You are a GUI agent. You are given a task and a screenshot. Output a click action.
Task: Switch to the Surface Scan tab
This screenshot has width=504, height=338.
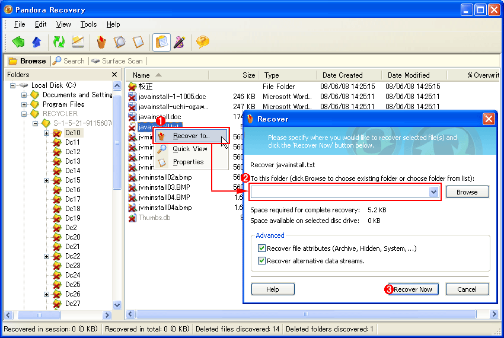point(117,61)
